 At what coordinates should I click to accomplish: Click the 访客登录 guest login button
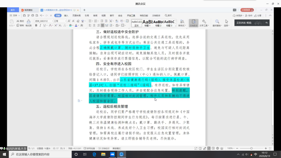pyautogui.click(x=247, y=10)
